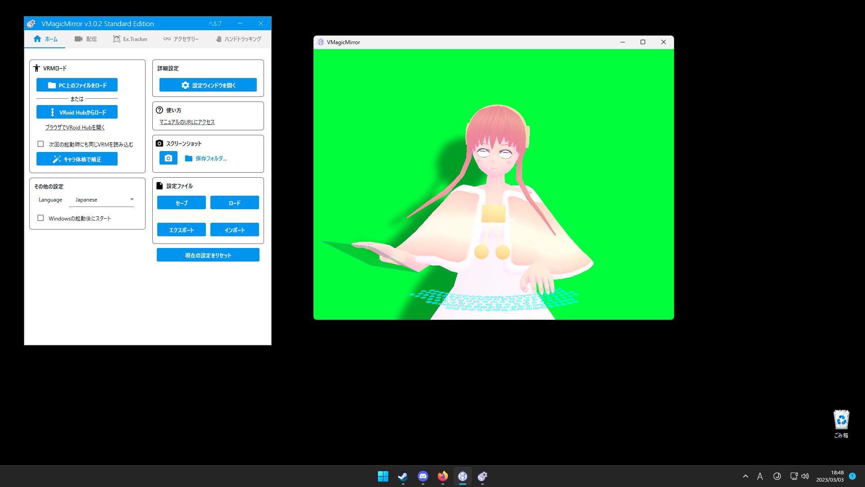Access the manual URL link
Screen dimensions: 865x487
click(x=187, y=122)
